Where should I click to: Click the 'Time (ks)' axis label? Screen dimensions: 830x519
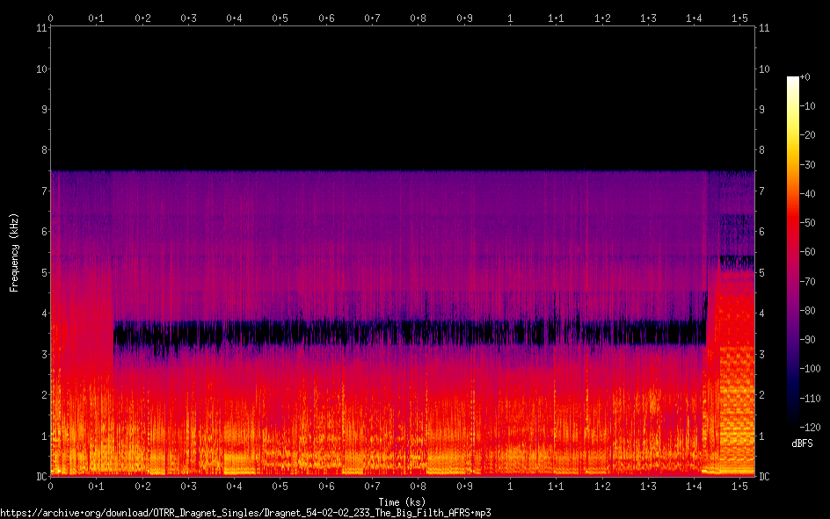[x=403, y=501]
